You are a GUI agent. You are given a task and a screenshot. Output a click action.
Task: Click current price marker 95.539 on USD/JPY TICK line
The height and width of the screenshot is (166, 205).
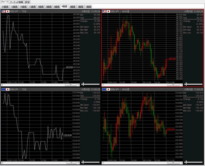69,67
